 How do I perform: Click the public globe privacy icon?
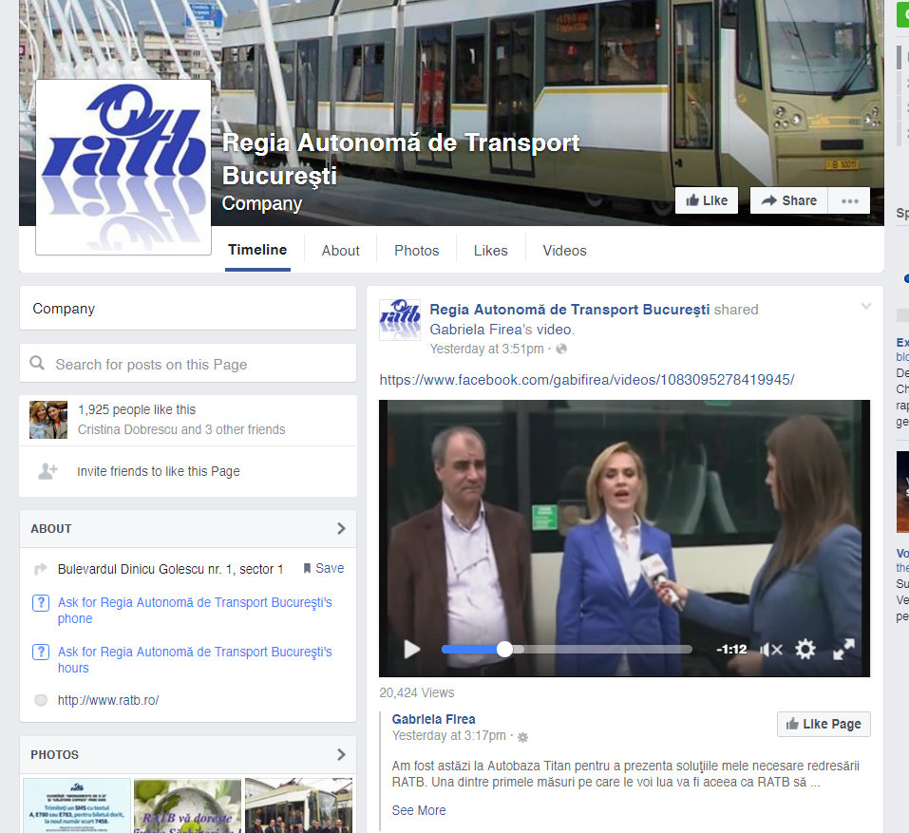(x=561, y=349)
